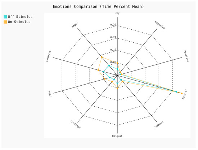Click the cyan Anger data point
Viewport: 198px width, 150px height.
(109, 66)
